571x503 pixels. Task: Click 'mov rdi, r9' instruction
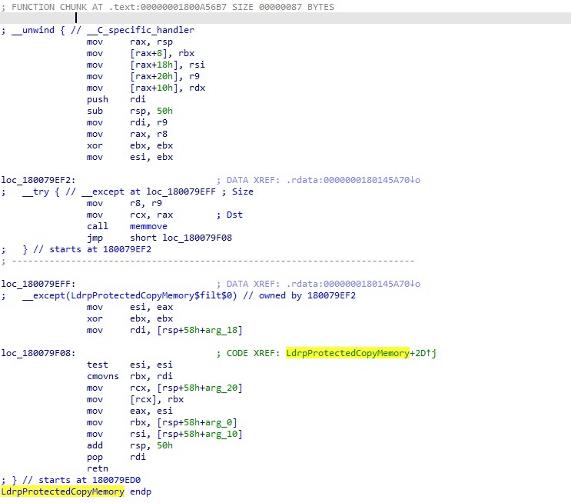[127, 122]
